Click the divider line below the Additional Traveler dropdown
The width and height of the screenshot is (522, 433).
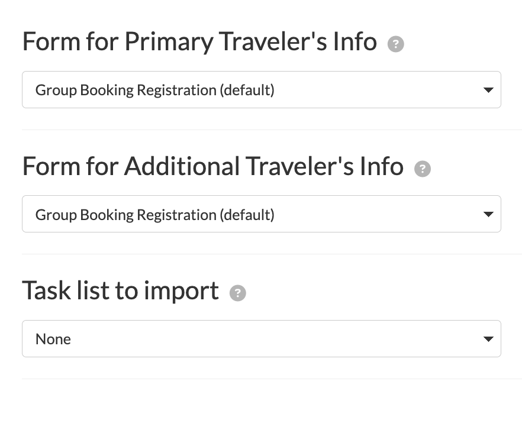(x=272, y=254)
